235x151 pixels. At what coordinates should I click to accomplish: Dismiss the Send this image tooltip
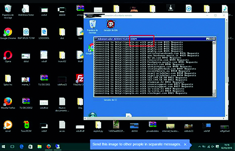pos(185,144)
